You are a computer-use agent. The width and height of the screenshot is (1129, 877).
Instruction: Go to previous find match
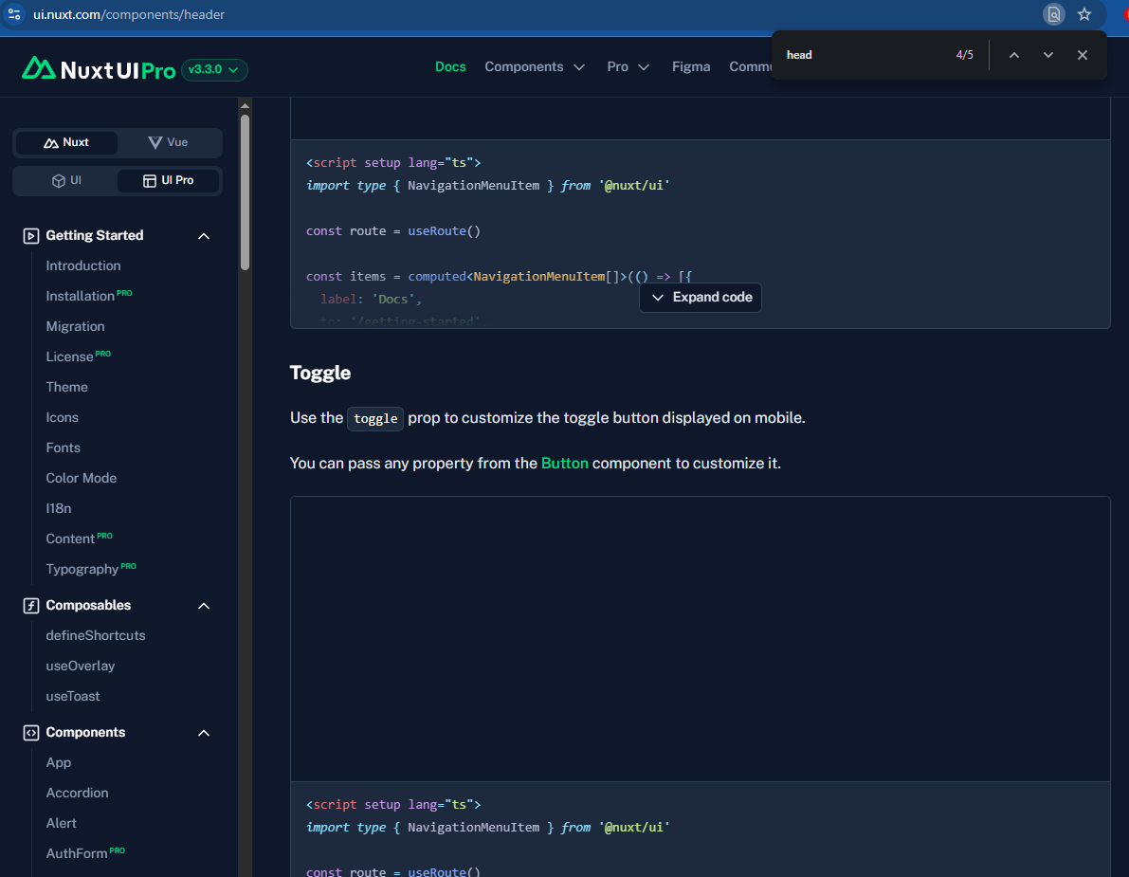(1013, 55)
